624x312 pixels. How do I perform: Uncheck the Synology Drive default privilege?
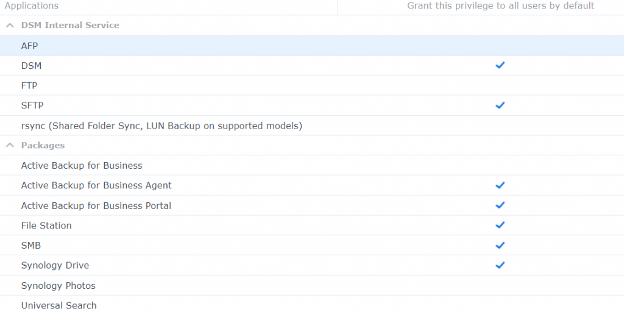pyautogui.click(x=500, y=266)
